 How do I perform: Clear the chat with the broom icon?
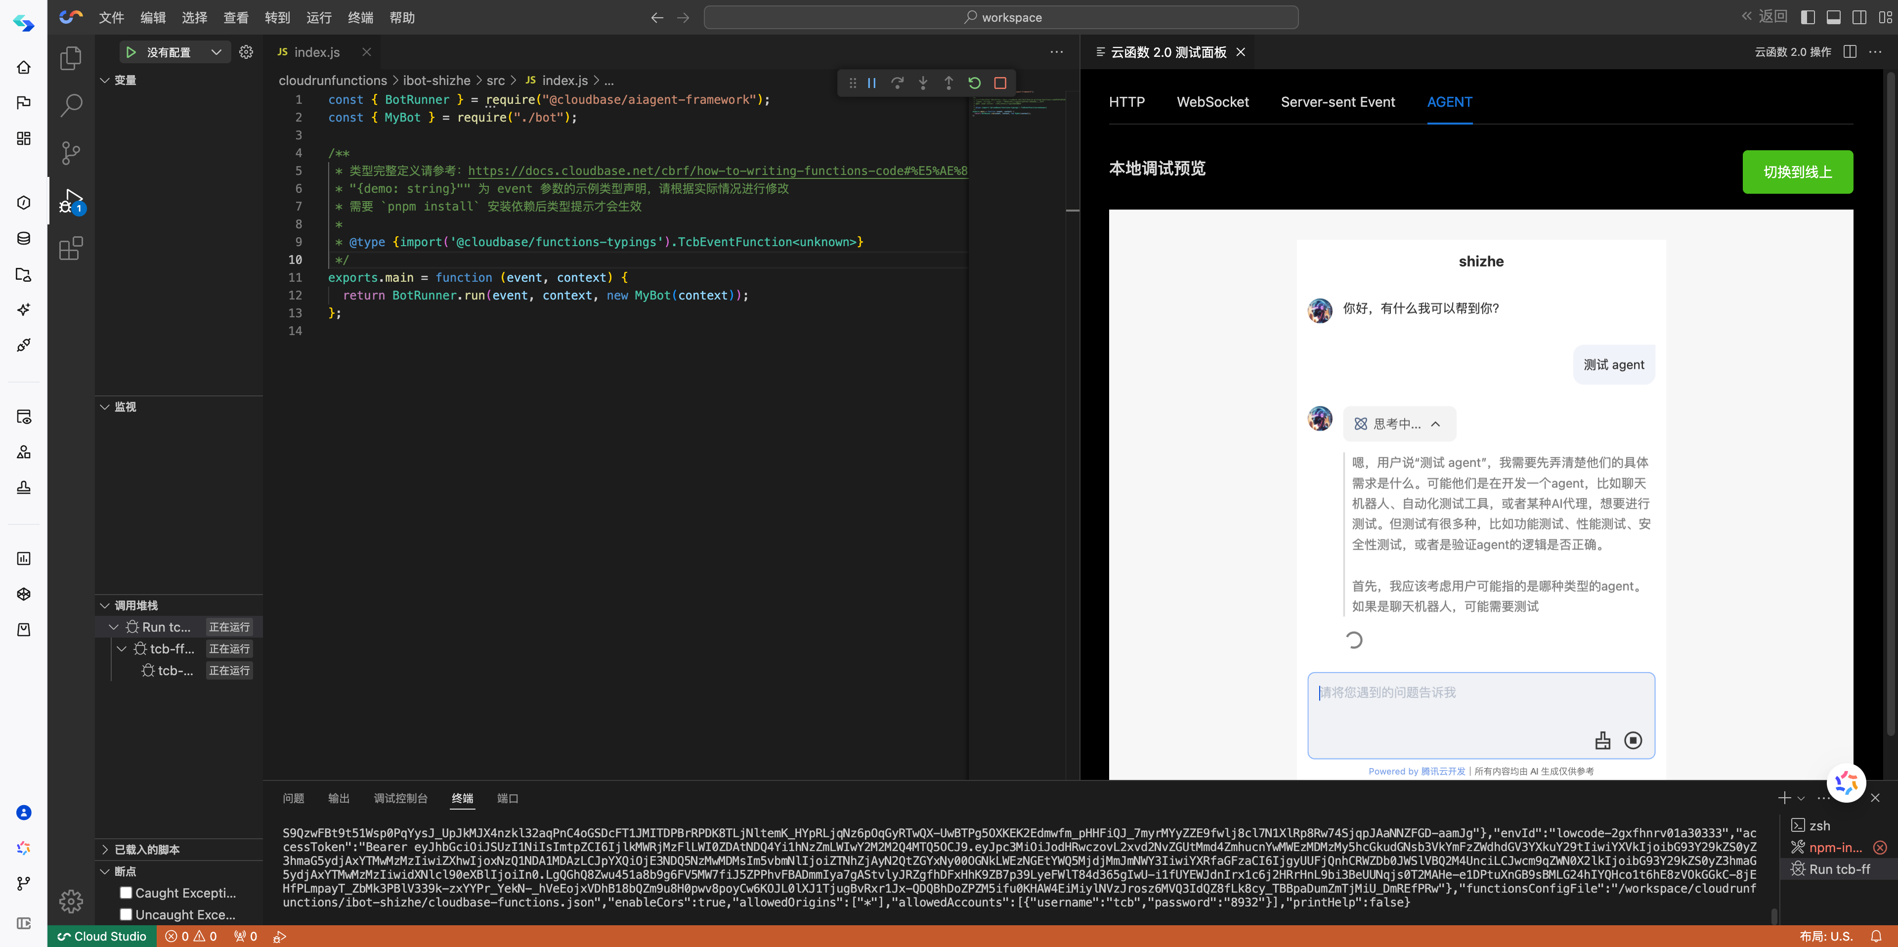(x=1602, y=740)
